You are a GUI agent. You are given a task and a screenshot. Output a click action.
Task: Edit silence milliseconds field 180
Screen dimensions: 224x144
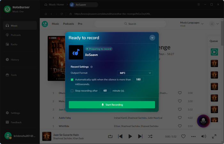point(138,80)
